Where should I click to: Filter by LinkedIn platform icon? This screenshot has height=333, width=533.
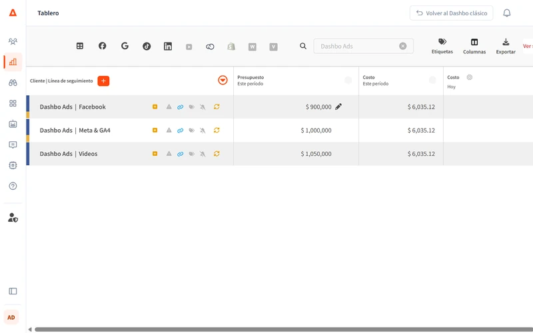click(x=168, y=46)
